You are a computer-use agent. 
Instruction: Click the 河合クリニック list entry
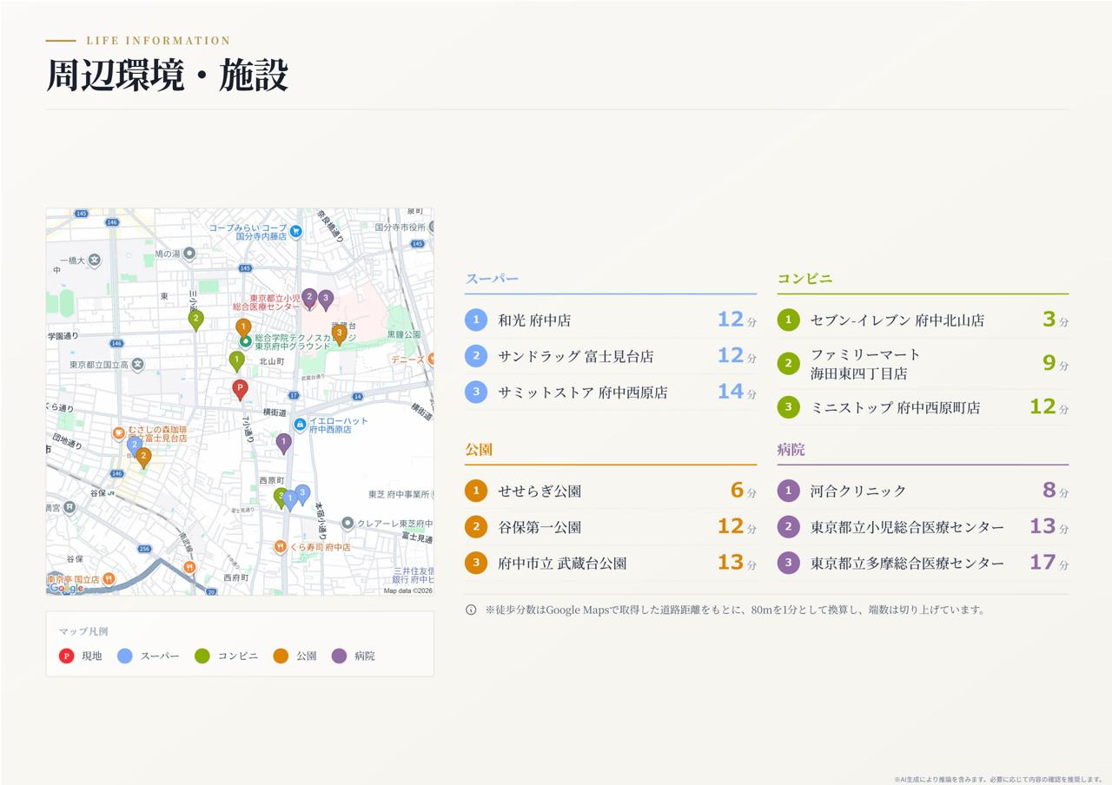(x=923, y=491)
